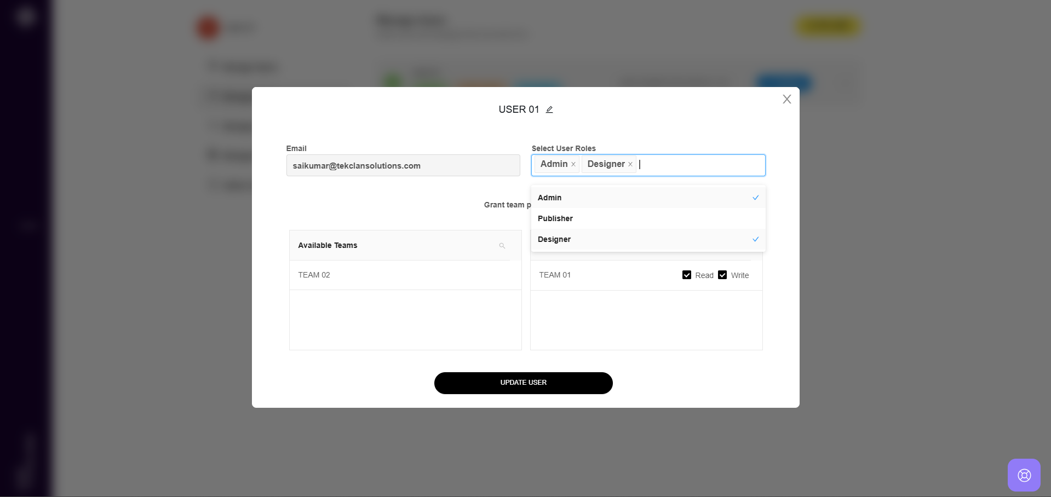Uncheck the Write permission for TEAM 01
The width and height of the screenshot is (1051, 497).
pyautogui.click(x=722, y=275)
